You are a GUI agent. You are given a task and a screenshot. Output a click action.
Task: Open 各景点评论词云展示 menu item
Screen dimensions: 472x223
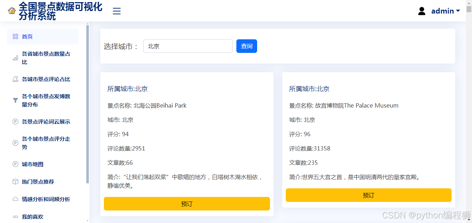[46, 122]
